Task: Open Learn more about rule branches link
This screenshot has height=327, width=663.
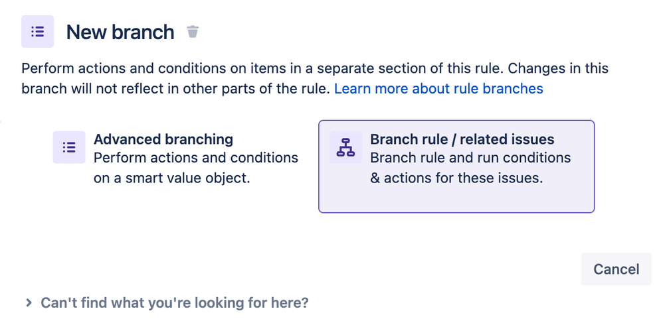Action: pos(438,89)
